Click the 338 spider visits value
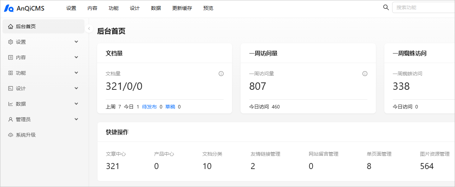Image resolution: width=455 pixels, height=187 pixels. click(401, 86)
